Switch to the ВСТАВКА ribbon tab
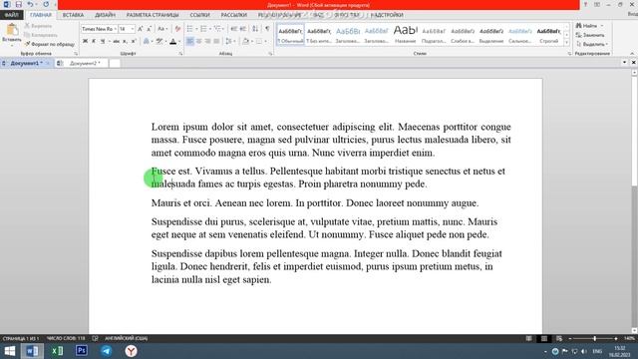638x359 pixels. click(x=73, y=15)
